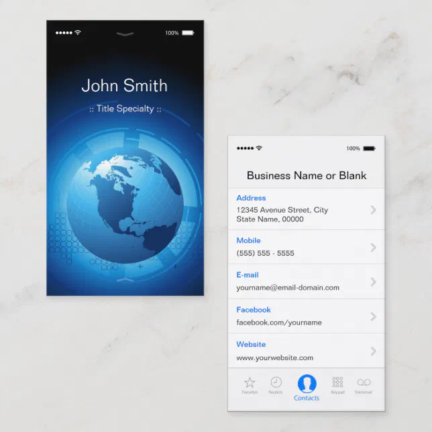Click the John Smith name text
Viewport: 432px width, 432px height.
[125, 86]
